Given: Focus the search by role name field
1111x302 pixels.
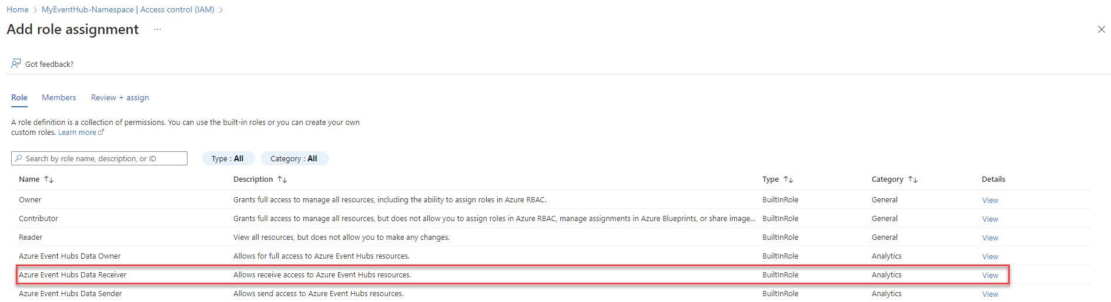Looking at the screenshot, I should coord(99,158).
